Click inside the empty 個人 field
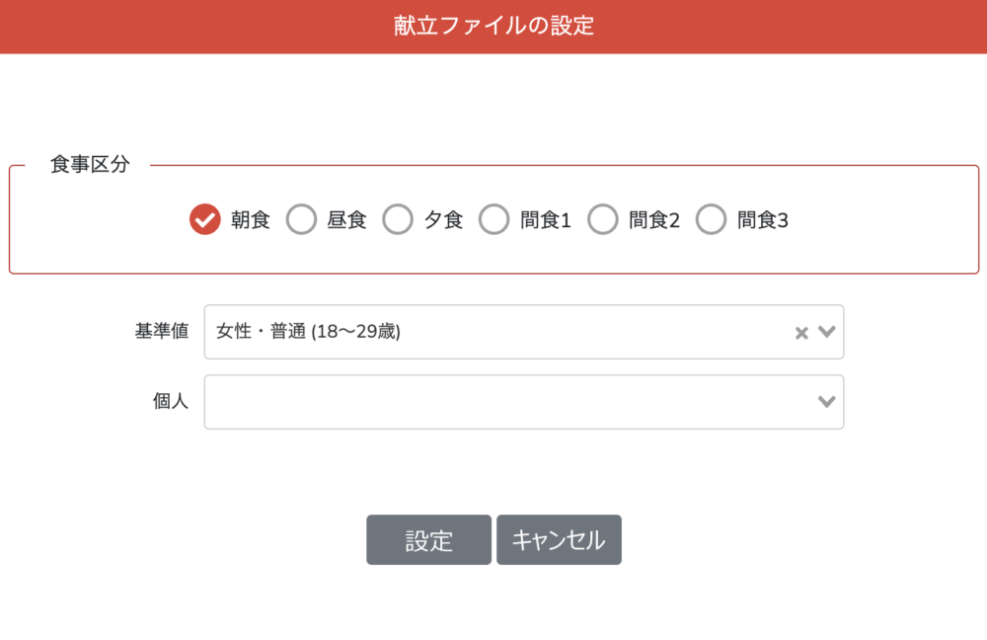Viewport: 987px width, 640px height. 493,402
